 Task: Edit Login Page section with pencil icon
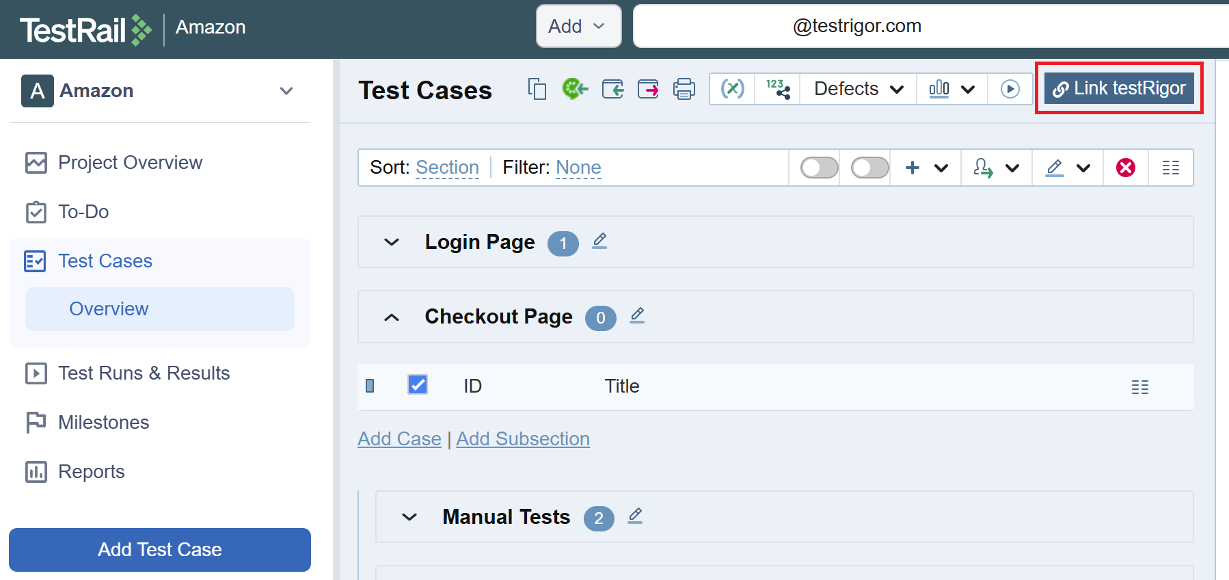[x=599, y=241]
